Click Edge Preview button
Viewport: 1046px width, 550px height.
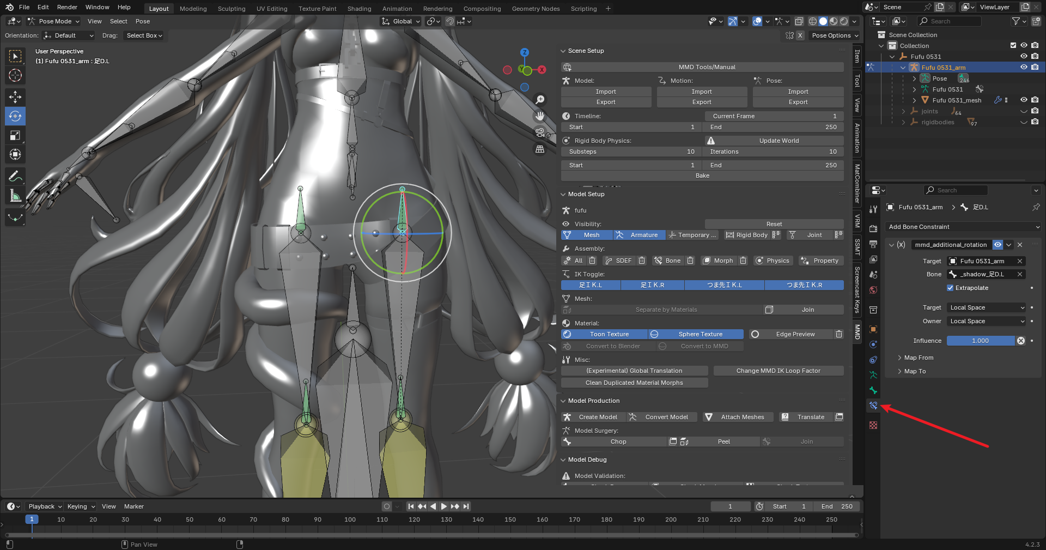790,334
